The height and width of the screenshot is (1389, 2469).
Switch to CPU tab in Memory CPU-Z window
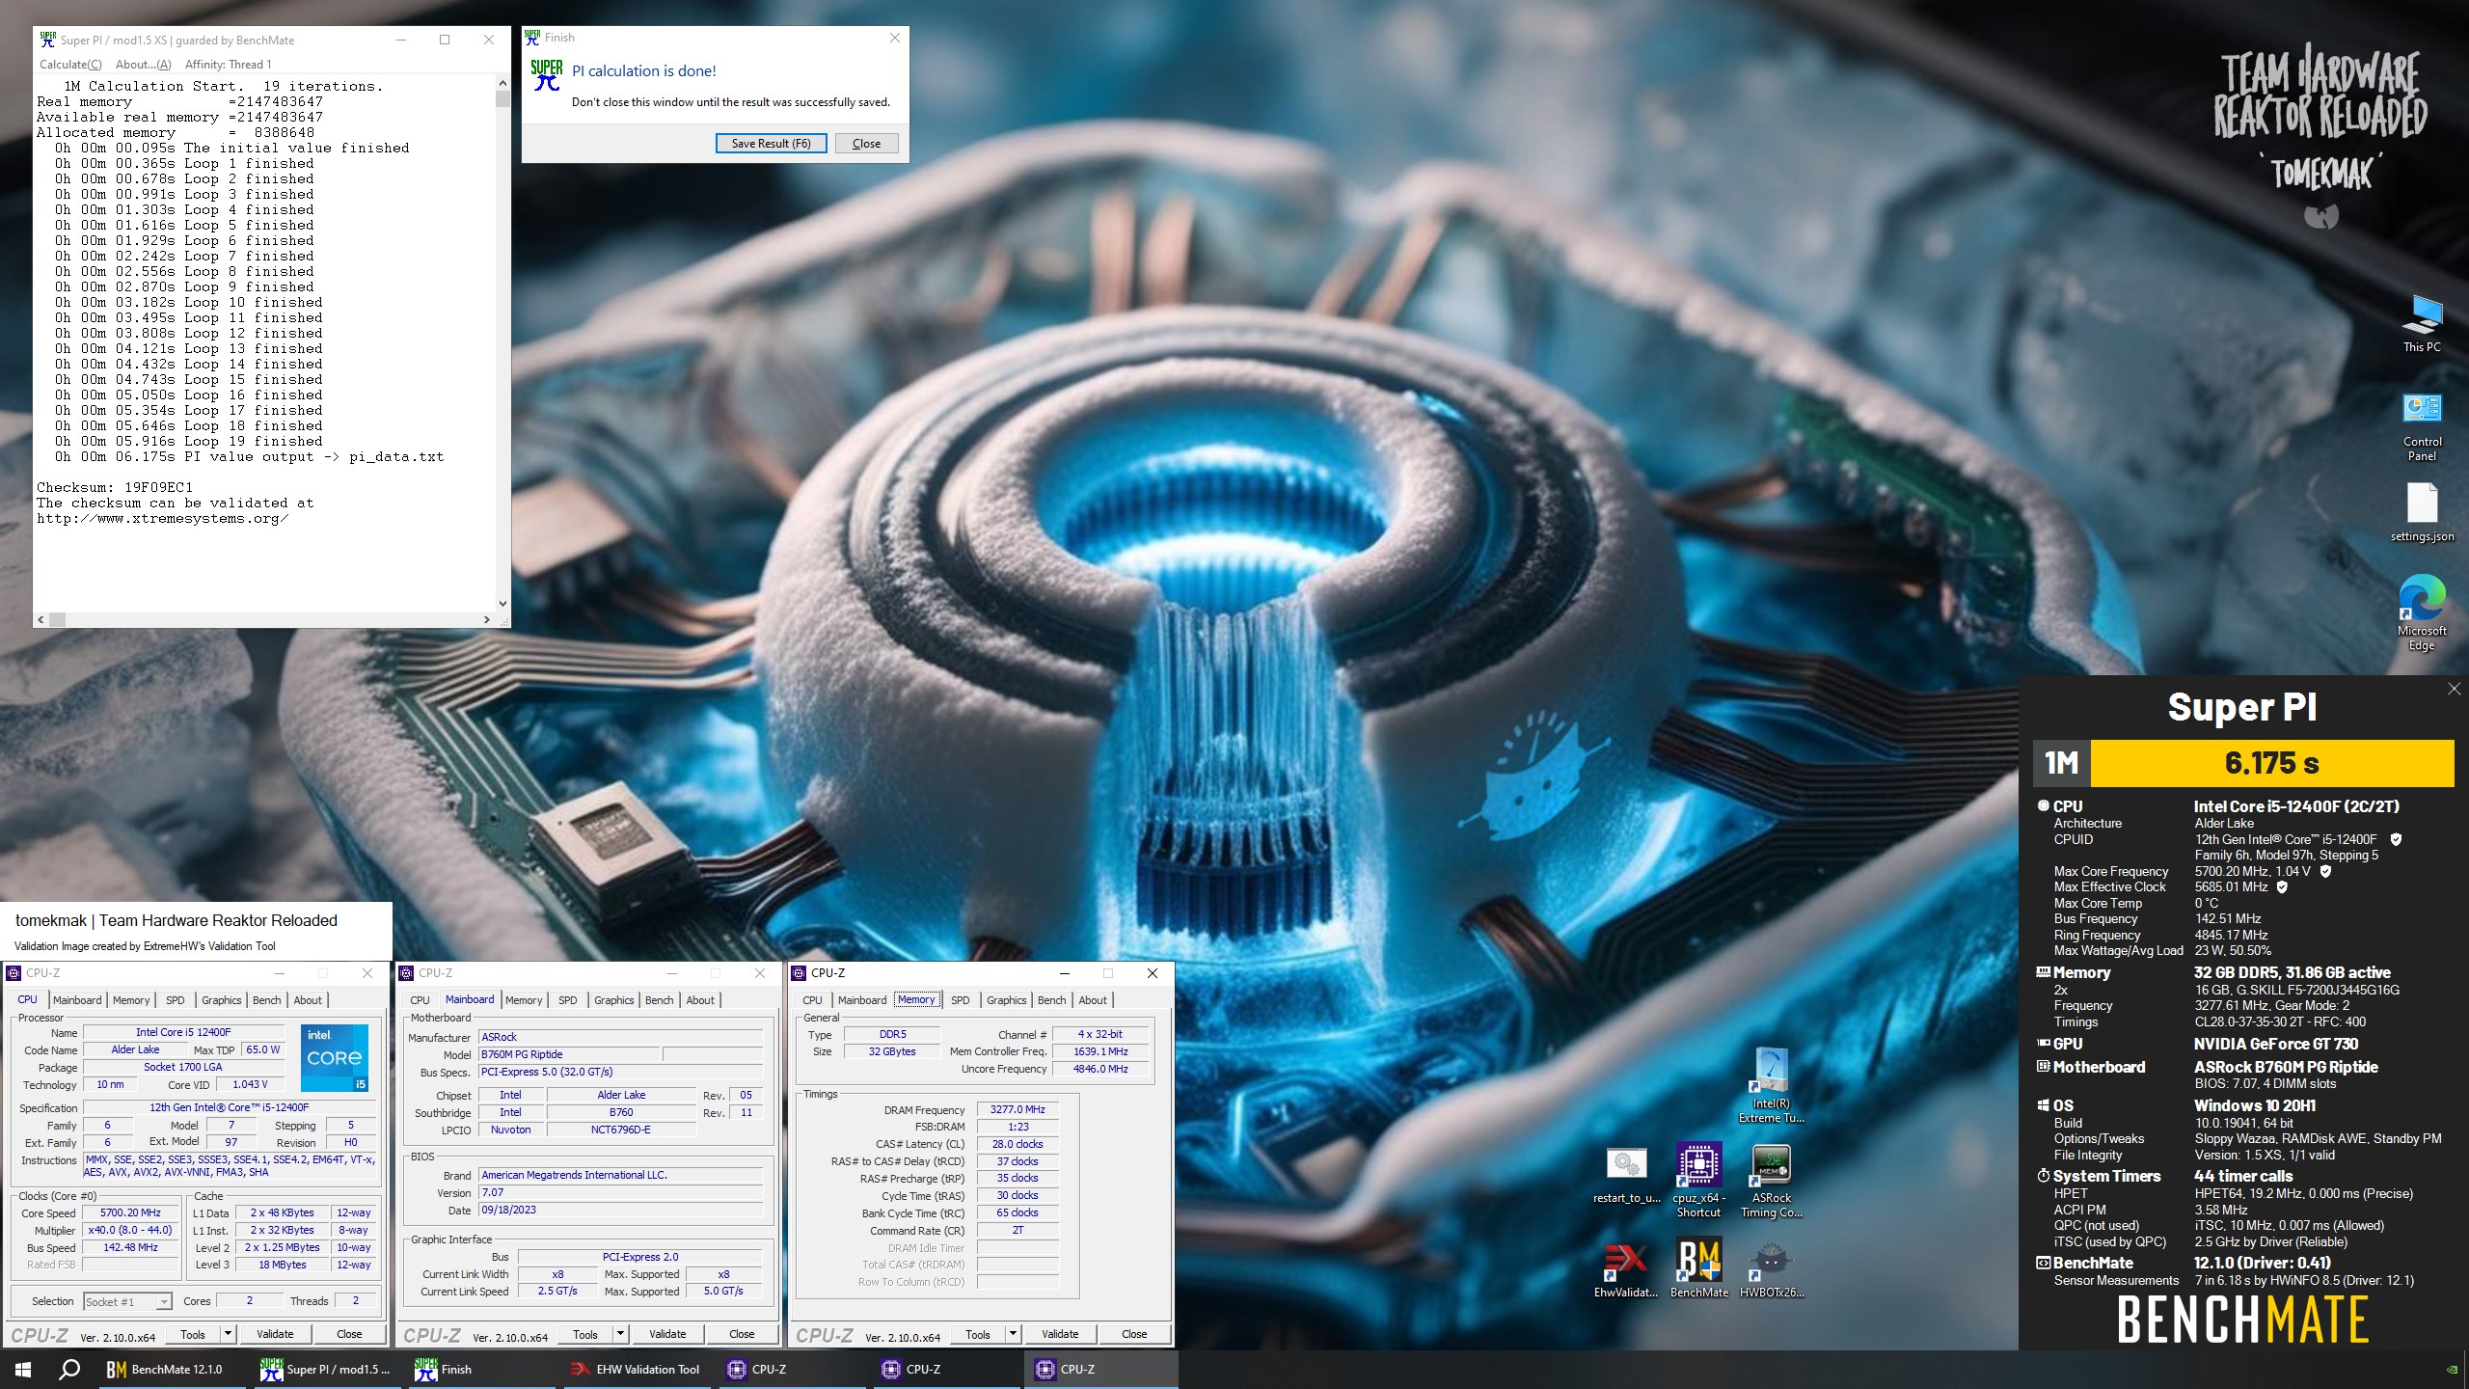point(812,1000)
